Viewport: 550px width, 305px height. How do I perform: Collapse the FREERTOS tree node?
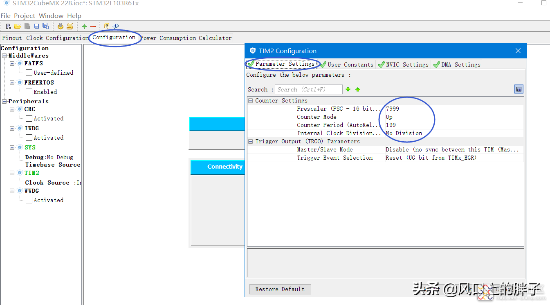tap(12, 82)
